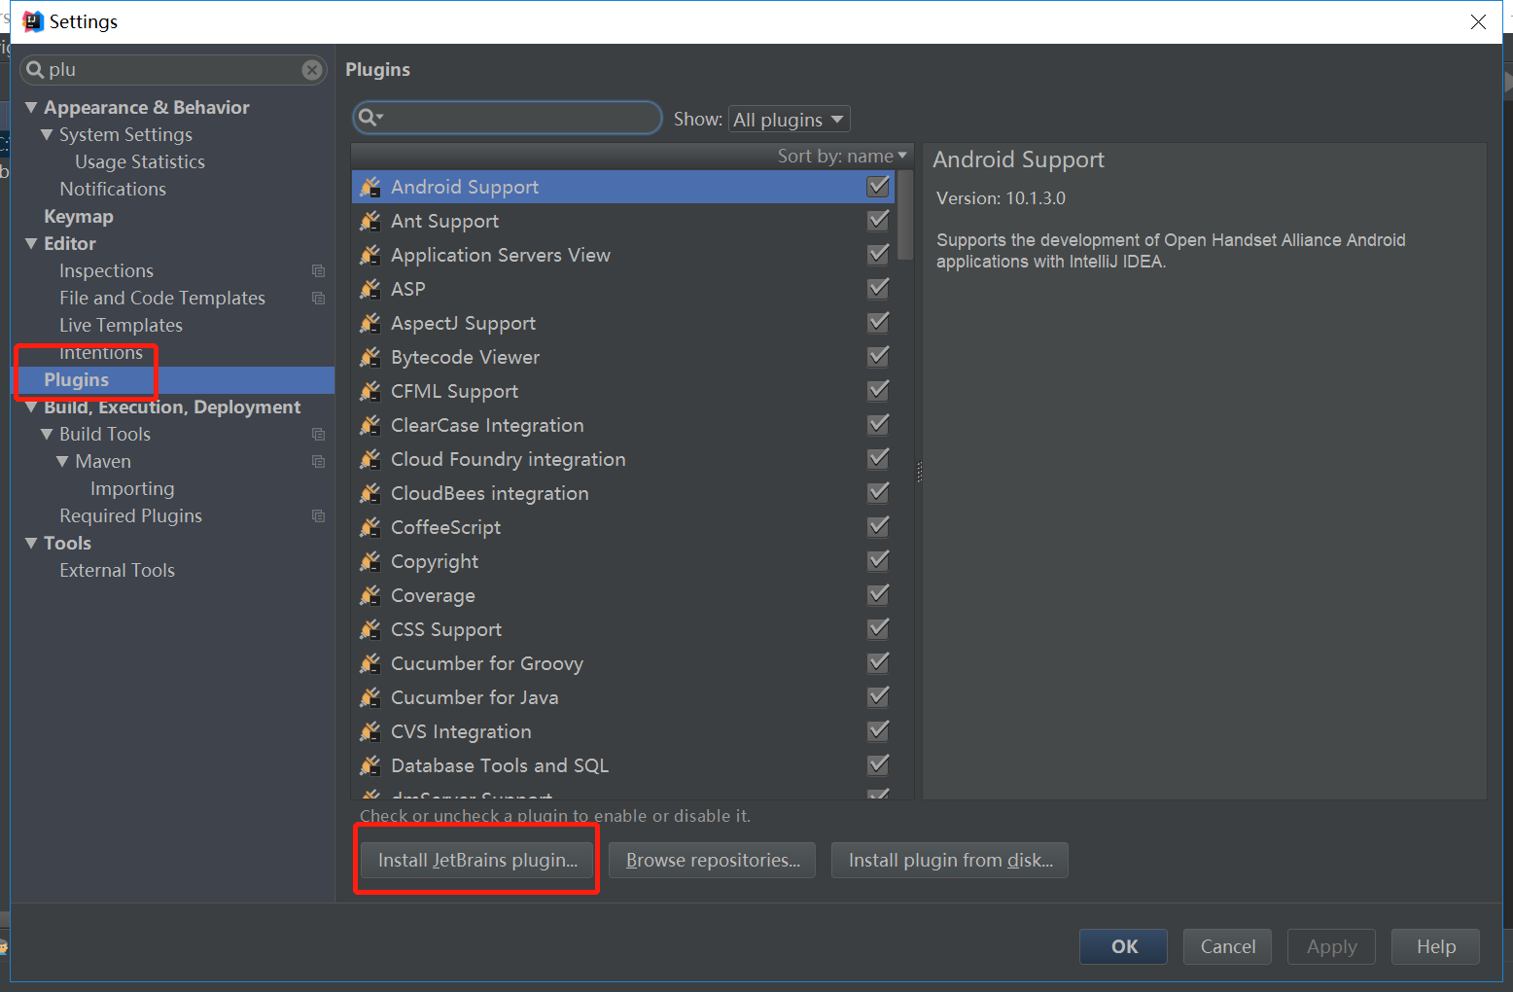The image size is (1513, 992).
Task: Confirm settings with the OK button
Action: coord(1123,946)
